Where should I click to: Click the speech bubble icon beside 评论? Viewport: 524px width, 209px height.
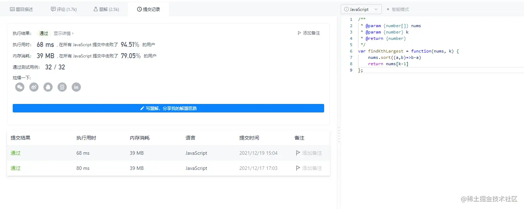[x=53, y=10]
